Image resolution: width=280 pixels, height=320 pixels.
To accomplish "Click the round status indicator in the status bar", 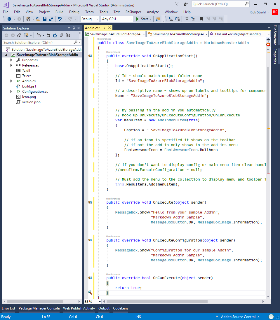I will pyautogui.click(x=271, y=316).
